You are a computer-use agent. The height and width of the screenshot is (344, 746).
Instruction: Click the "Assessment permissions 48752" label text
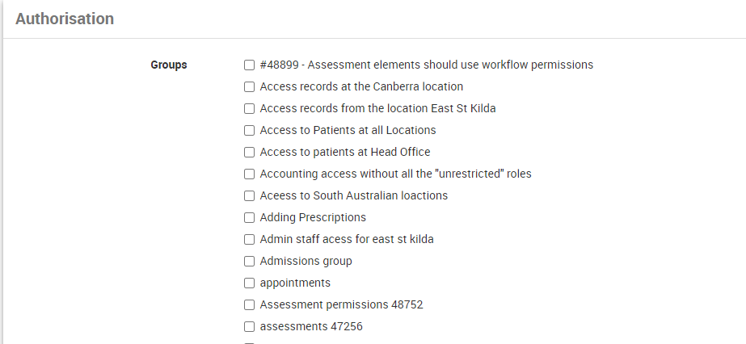pyautogui.click(x=341, y=304)
